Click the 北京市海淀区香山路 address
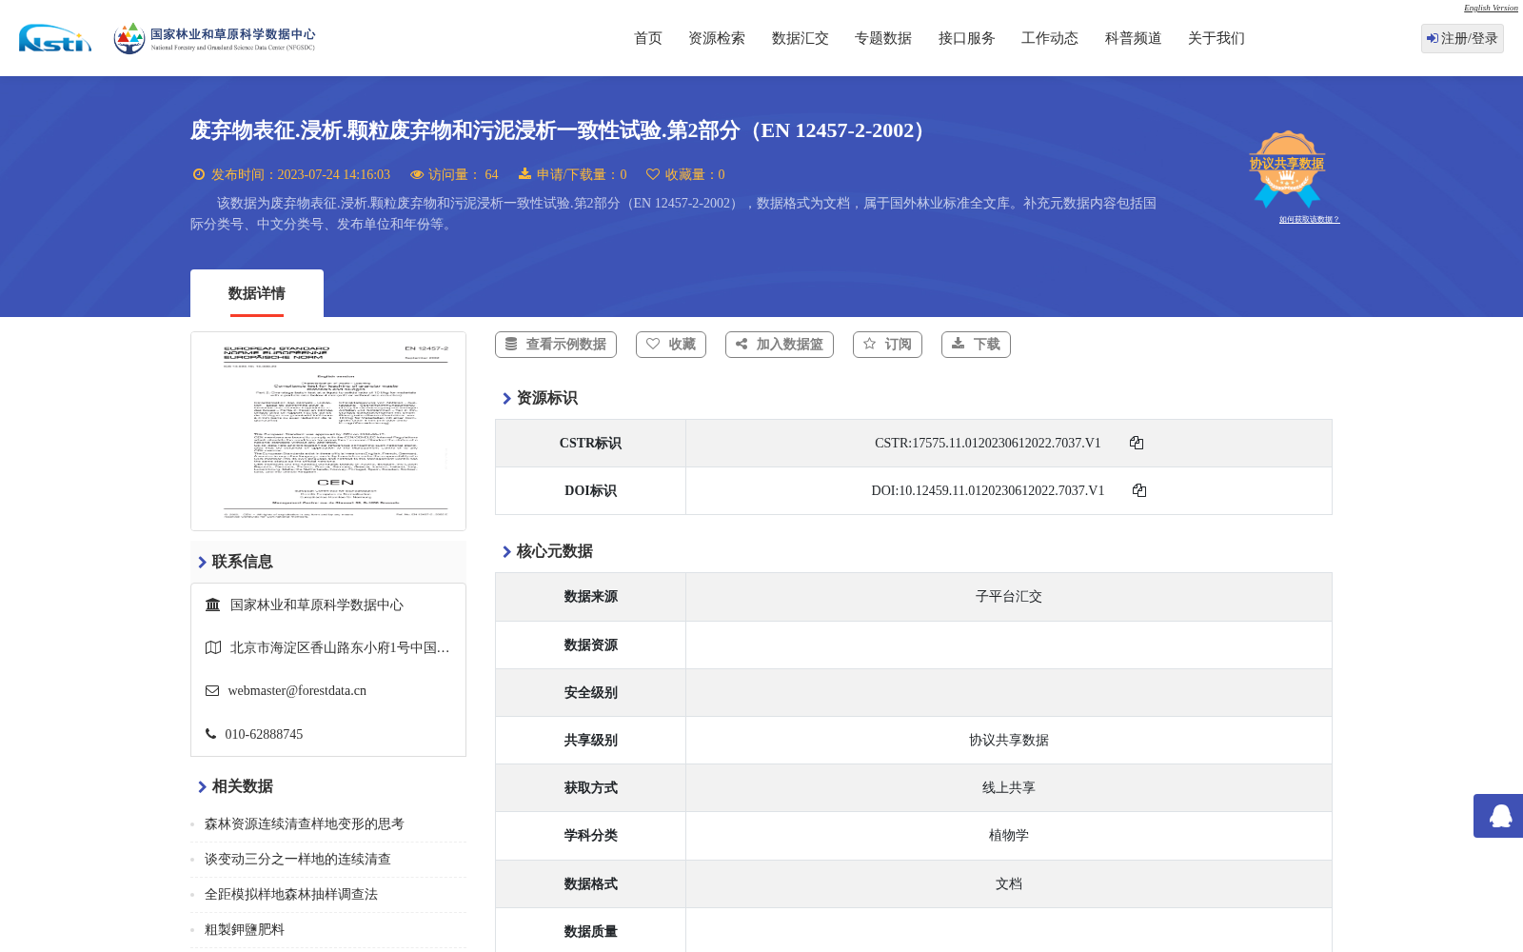Image resolution: width=1523 pixels, height=952 pixels. (x=340, y=647)
